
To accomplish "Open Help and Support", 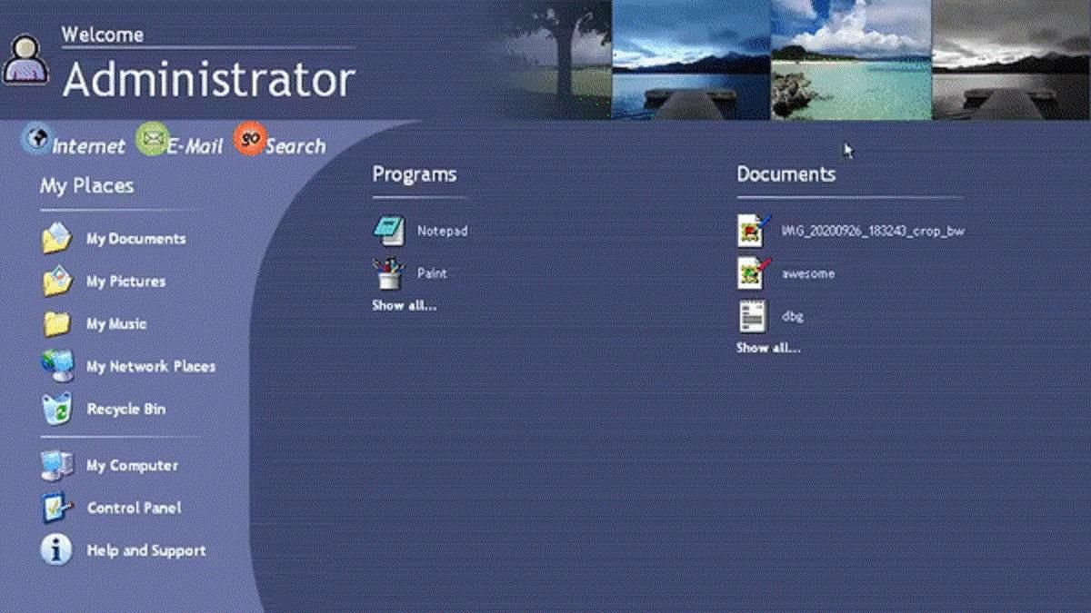I will click(x=146, y=550).
